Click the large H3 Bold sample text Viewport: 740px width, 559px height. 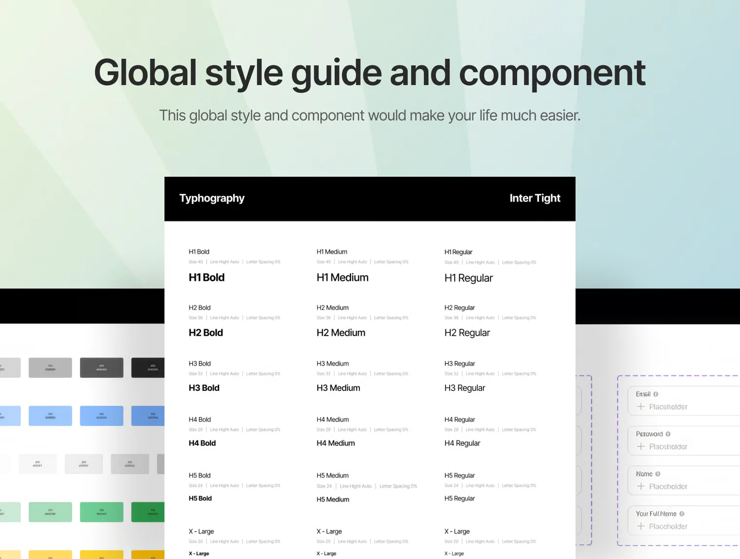point(204,388)
